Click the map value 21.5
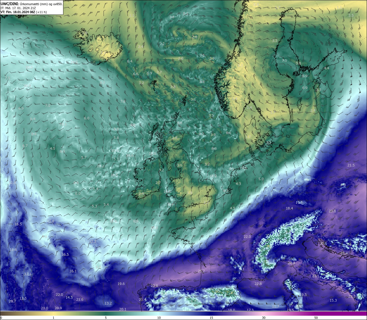367x320 pixels. tap(351, 165)
